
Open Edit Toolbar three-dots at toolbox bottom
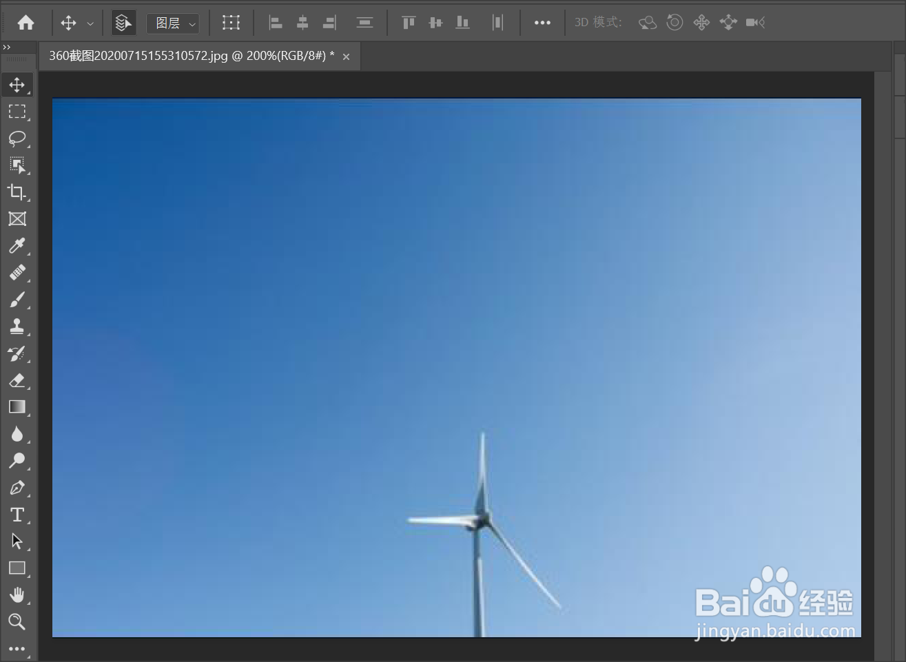pyautogui.click(x=17, y=648)
